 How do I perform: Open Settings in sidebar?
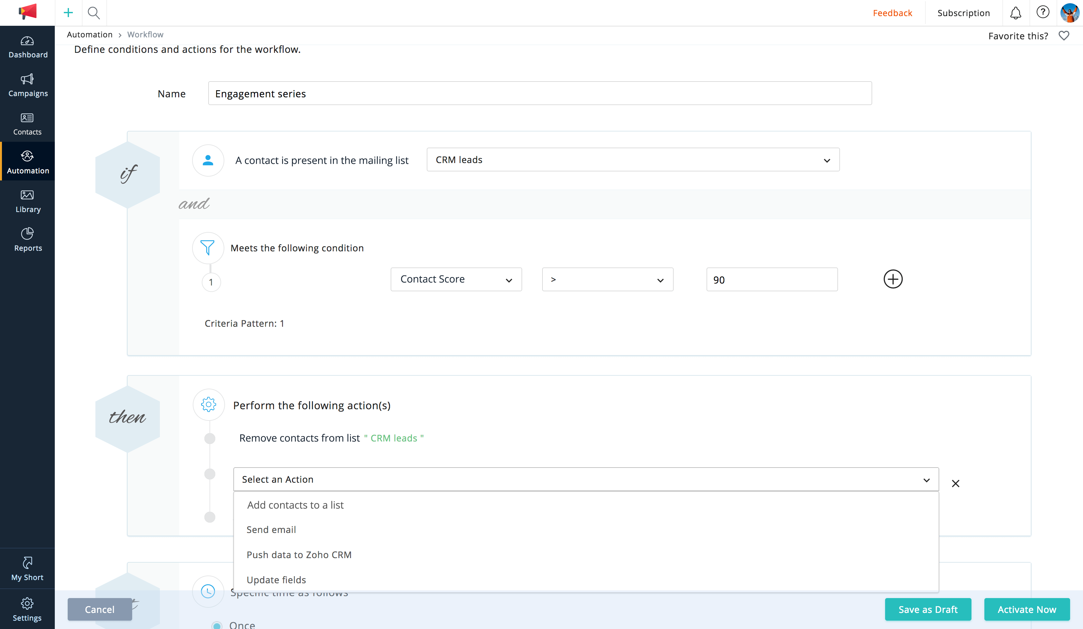coord(27,609)
